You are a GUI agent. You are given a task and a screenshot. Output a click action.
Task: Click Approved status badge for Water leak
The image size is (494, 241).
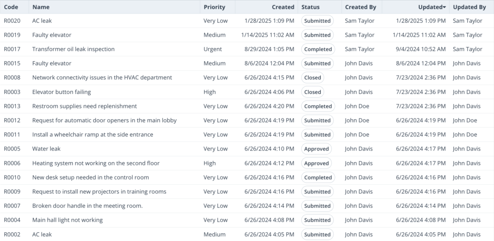tap(316, 149)
